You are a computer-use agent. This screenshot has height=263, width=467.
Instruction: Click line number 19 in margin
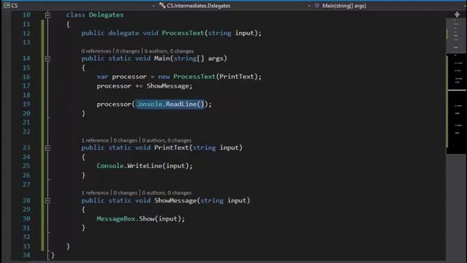[26, 104]
